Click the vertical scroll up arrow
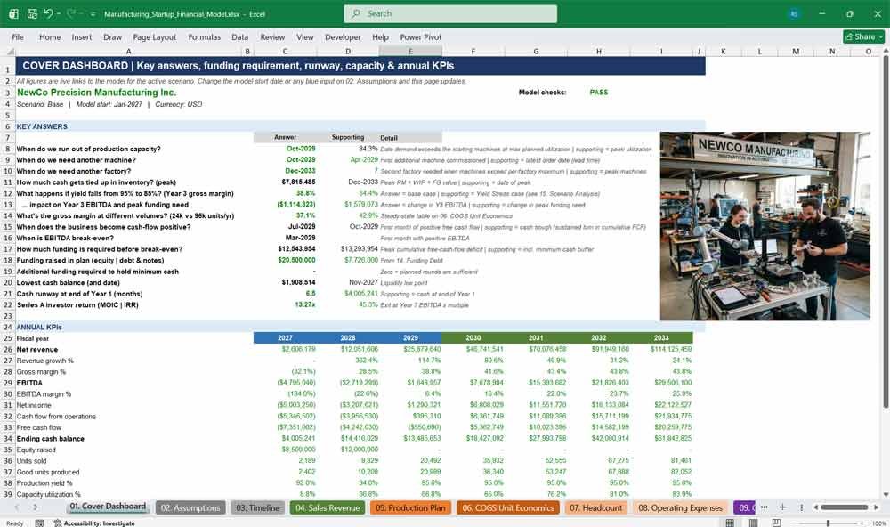890x527 pixels. (886, 51)
